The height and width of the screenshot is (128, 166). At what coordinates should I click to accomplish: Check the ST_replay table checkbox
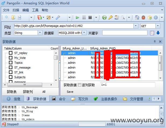coord(10,53)
